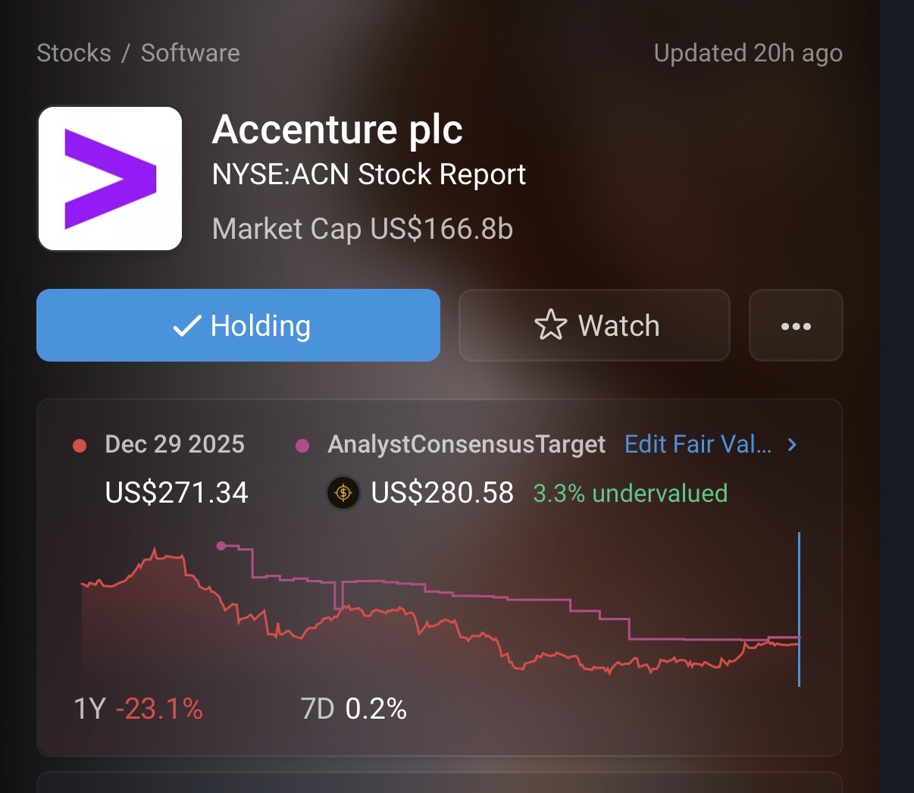Click the purple dot beside AnalystConsensusTarget

[x=302, y=446]
